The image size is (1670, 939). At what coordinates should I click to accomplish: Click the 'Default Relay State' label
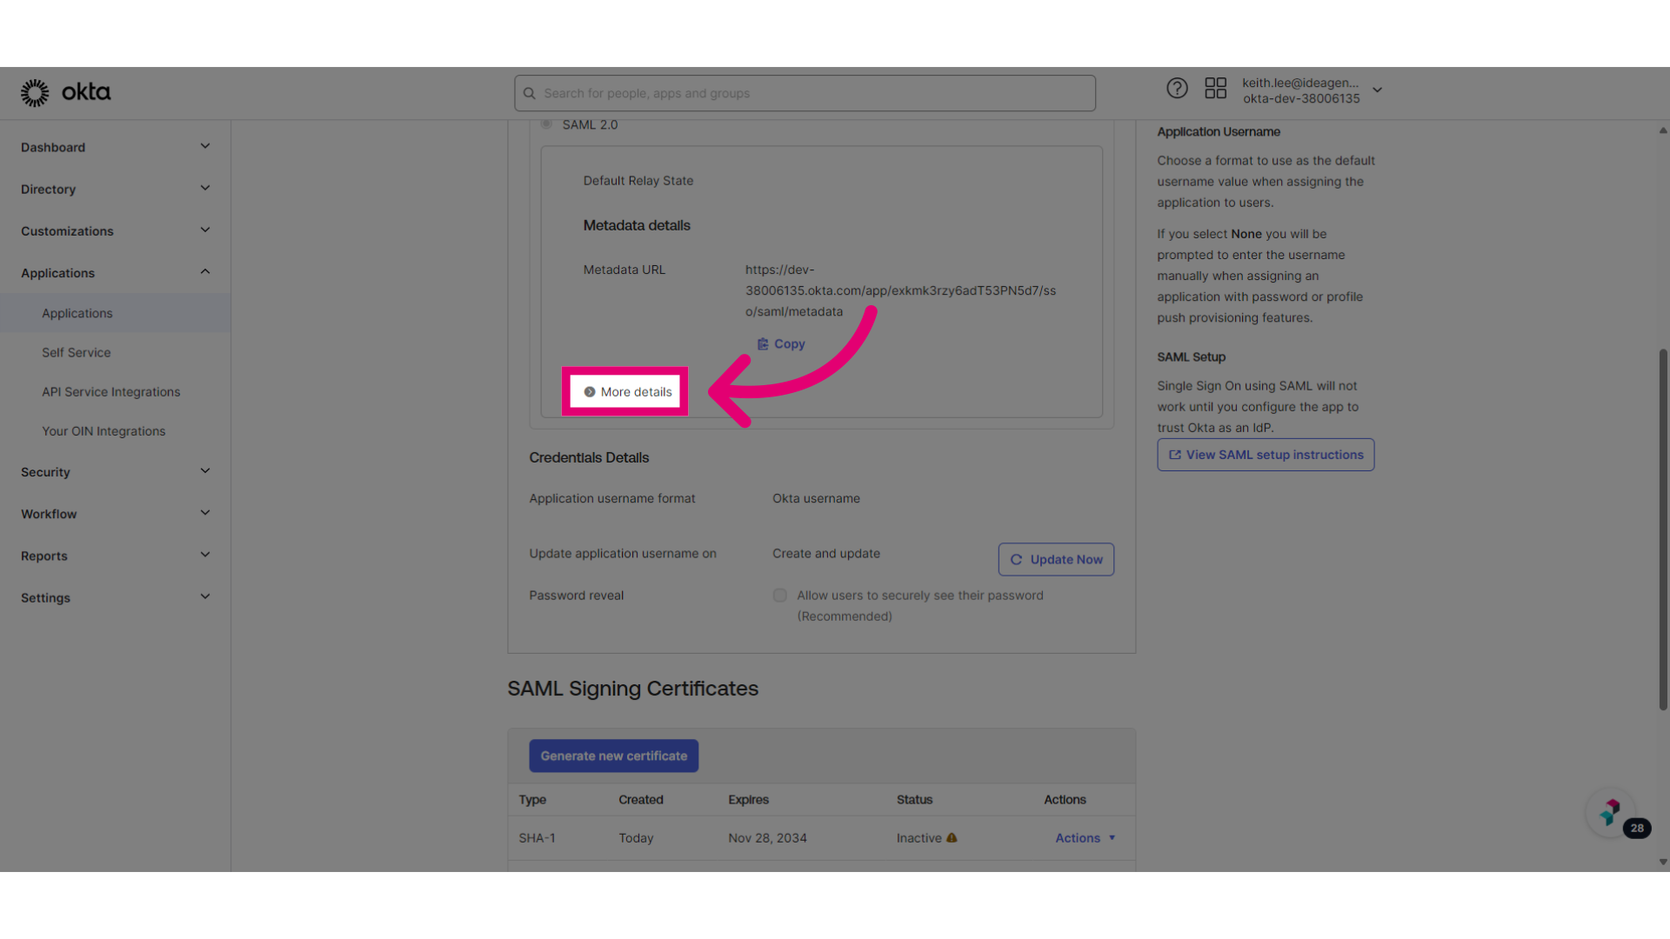[x=638, y=181]
